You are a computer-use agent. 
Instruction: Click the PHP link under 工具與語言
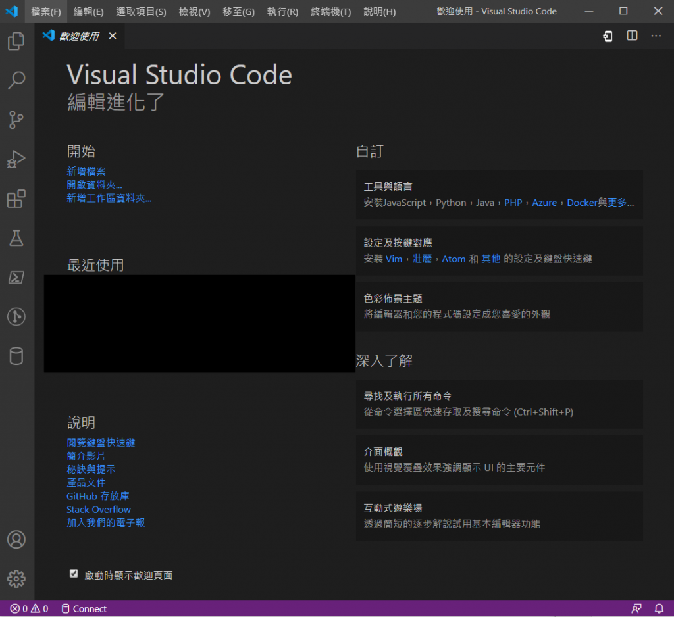(513, 203)
